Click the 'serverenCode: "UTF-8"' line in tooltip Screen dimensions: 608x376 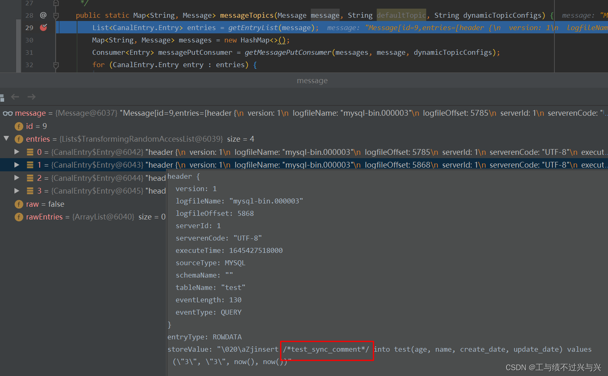click(x=219, y=238)
